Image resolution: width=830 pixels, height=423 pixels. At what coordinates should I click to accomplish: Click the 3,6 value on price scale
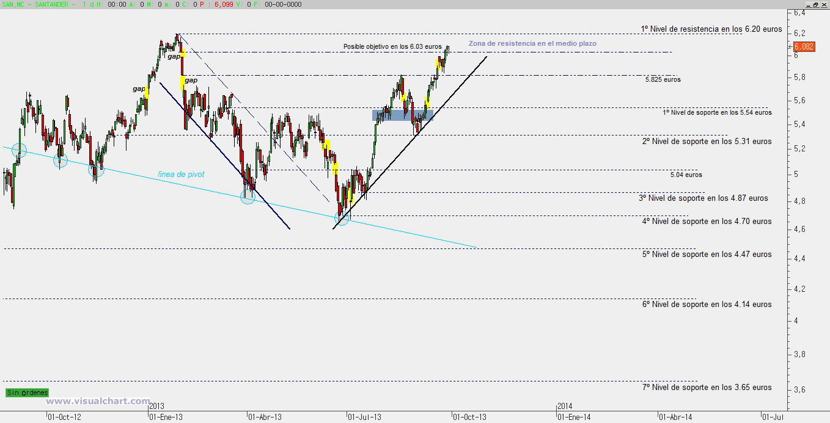pyautogui.click(x=799, y=389)
